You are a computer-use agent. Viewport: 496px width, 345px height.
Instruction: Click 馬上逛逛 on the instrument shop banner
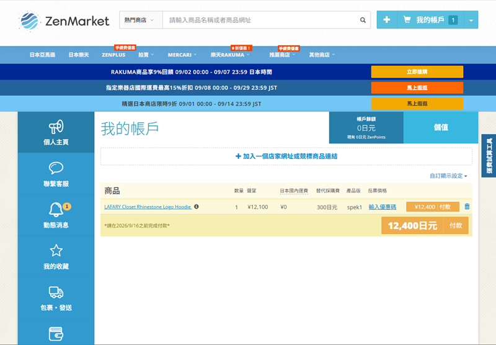point(417,87)
